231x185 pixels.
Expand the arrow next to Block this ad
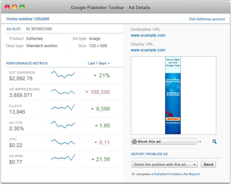point(200,142)
